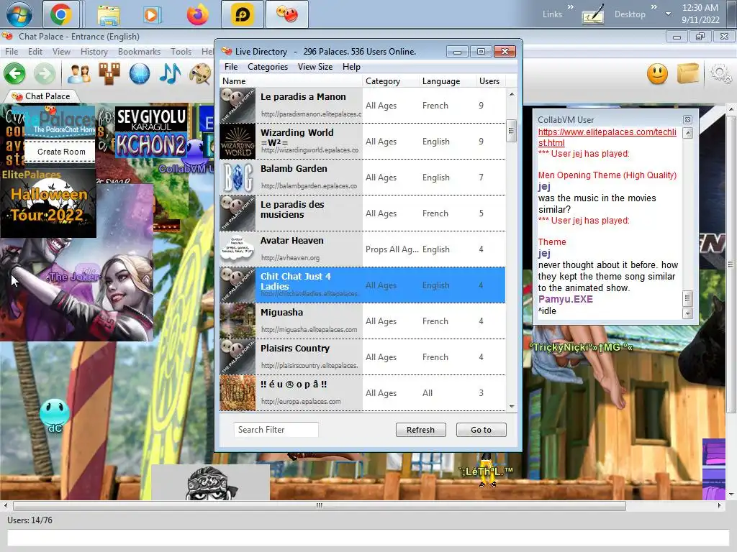The image size is (737, 552).
Task: Click the yellow chat app taskbar icon
Action: tap(242, 14)
